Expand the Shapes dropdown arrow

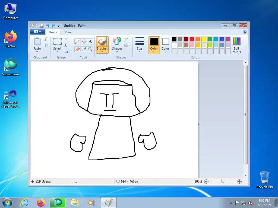(x=117, y=52)
